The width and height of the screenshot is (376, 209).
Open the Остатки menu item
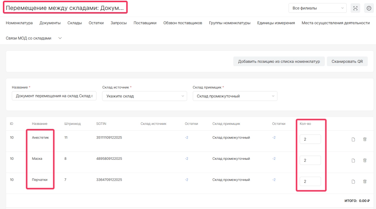coord(96,23)
